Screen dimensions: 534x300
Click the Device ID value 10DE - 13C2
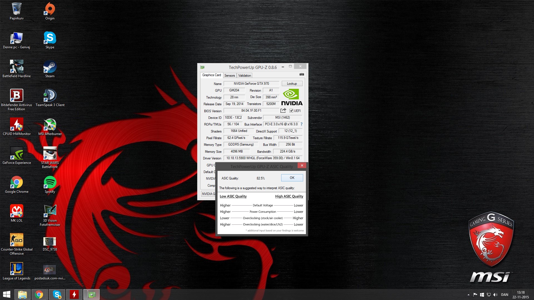click(x=233, y=117)
